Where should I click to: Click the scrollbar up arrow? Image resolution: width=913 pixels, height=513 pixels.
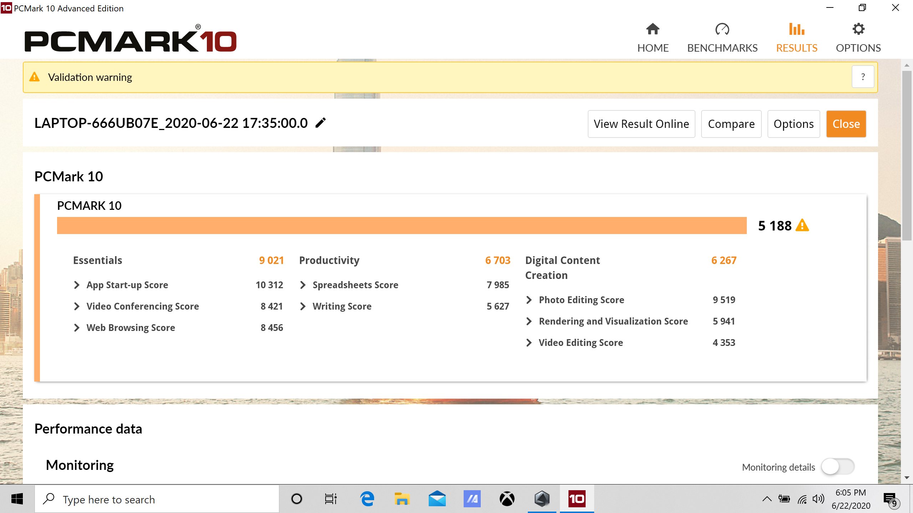907,65
